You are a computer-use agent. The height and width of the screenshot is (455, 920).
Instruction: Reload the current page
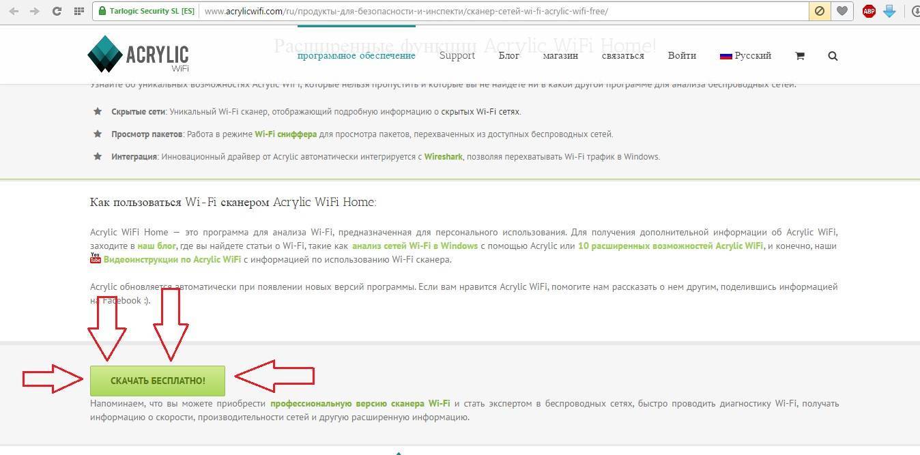click(x=57, y=12)
